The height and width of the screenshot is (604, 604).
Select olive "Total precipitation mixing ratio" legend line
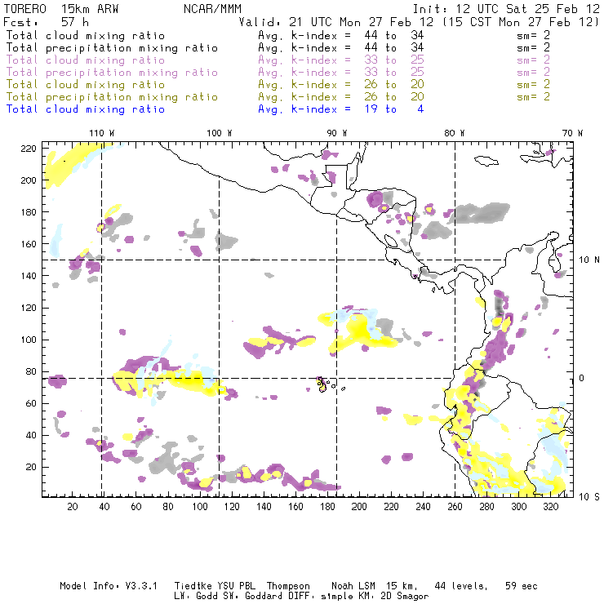(112, 96)
